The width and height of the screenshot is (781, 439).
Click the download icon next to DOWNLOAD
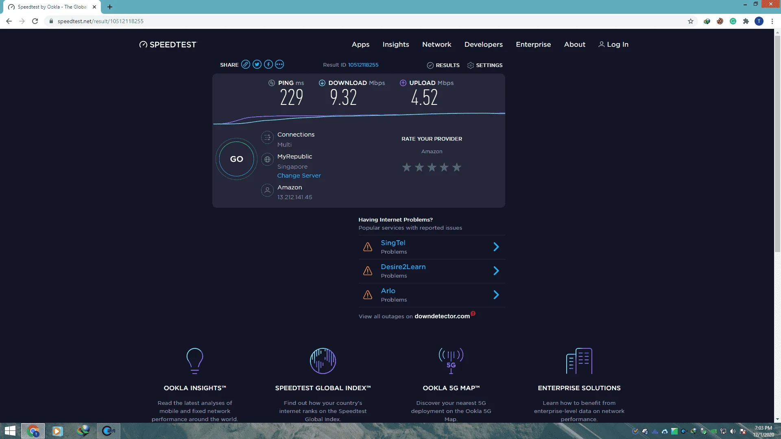(x=322, y=83)
